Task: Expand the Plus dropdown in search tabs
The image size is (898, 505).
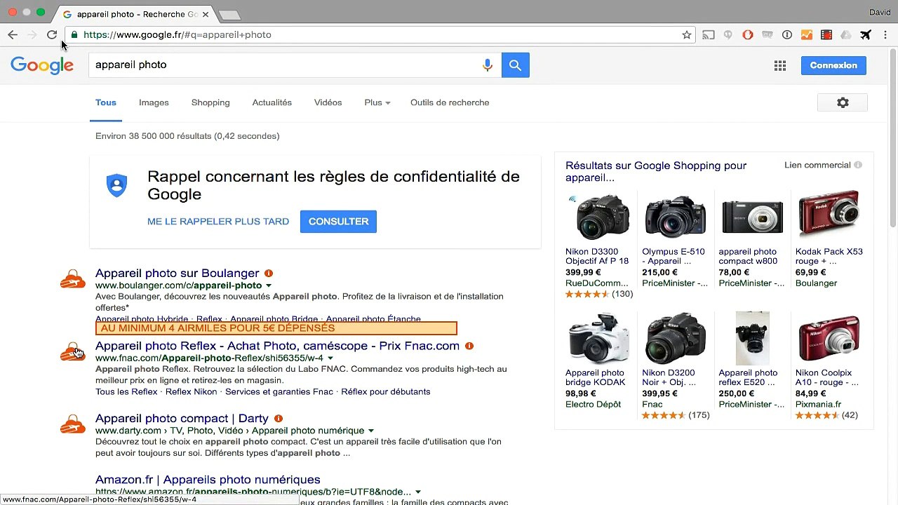Action: 377,102
